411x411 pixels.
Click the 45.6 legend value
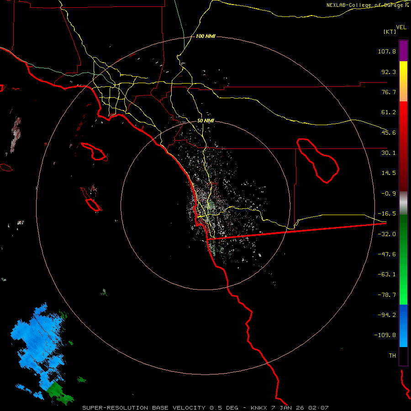click(389, 132)
